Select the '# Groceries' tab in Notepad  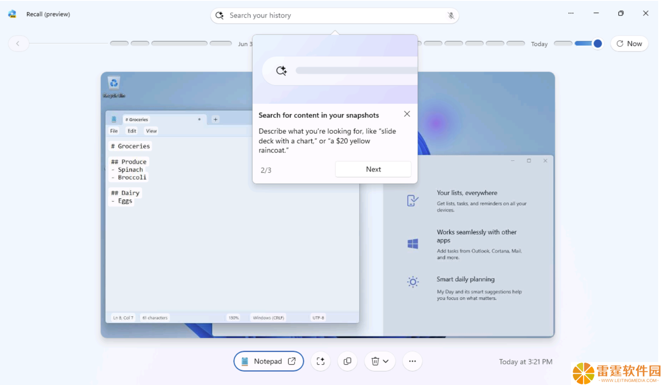(x=137, y=120)
